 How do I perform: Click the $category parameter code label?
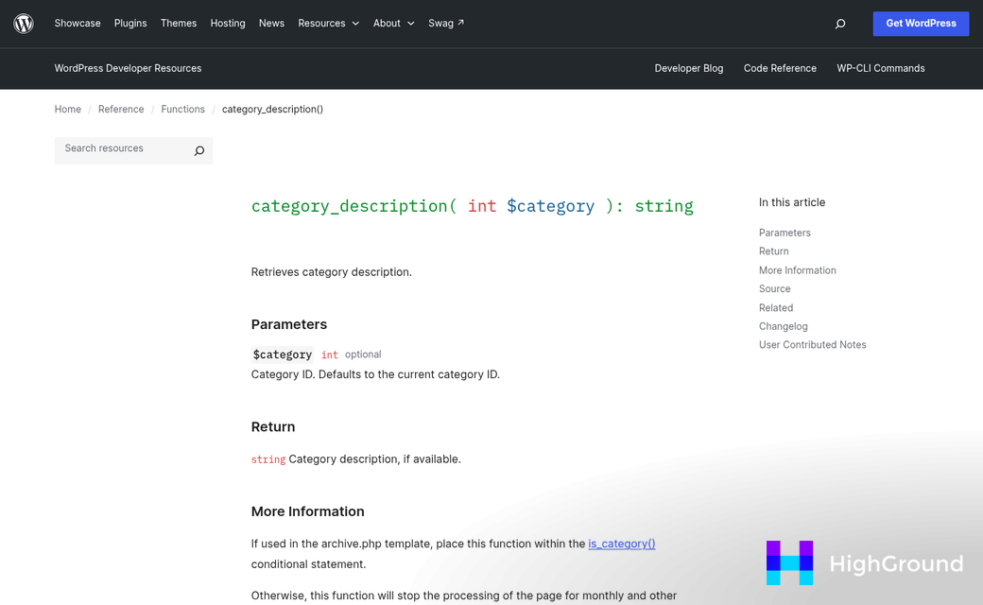(x=283, y=354)
